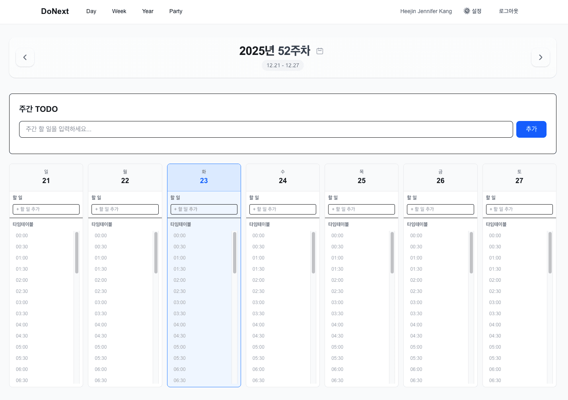Select the Week tab
Viewport: 568px width, 400px height.
(x=119, y=11)
